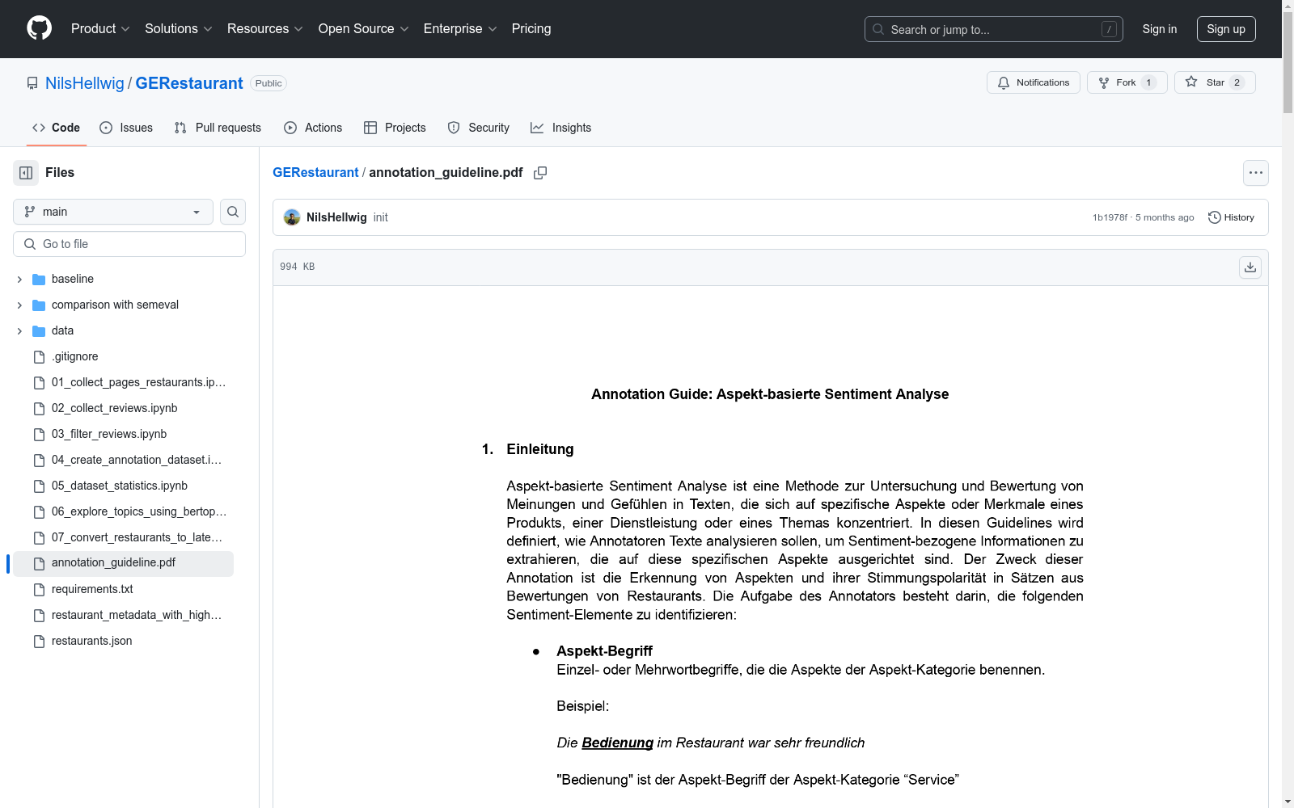This screenshot has height=808, width=1294.
Task: Open the init commit message link
Action: click(x=381, y=217)
